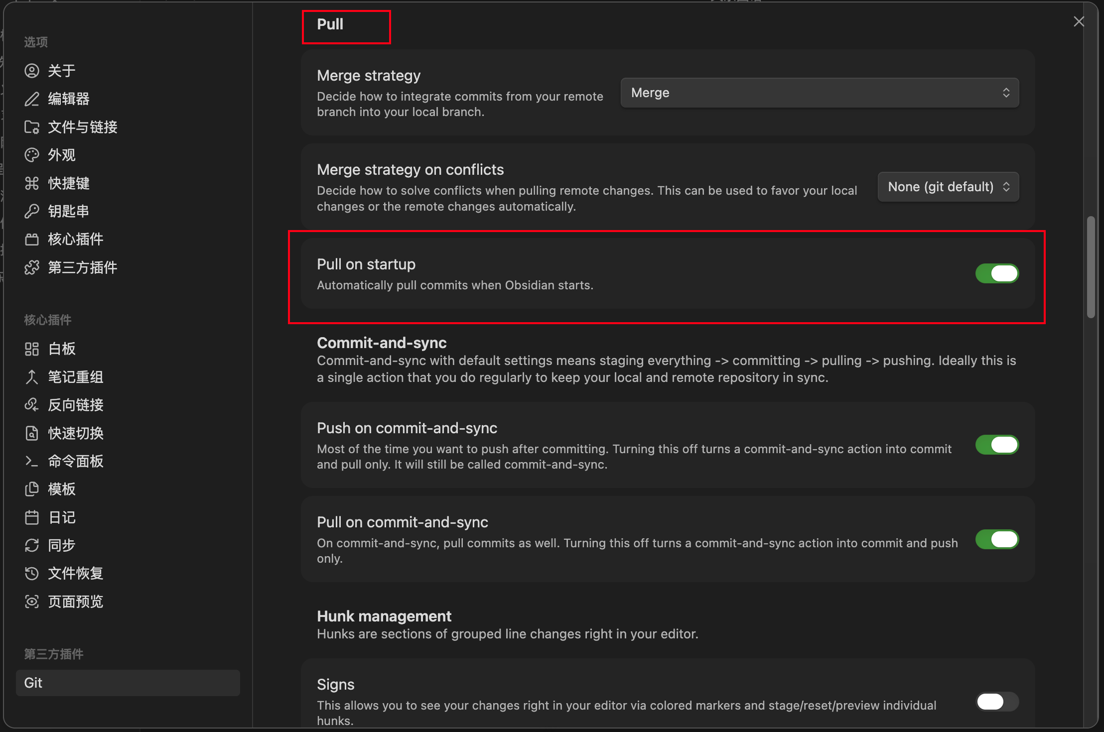
Task: Open 反向链接 plugin settings
Action: point(128,405)
